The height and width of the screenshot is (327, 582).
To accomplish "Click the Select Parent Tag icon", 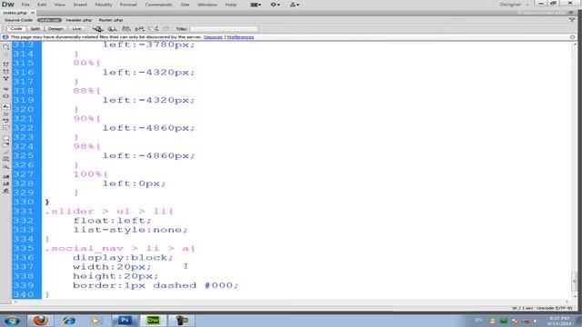I will tap(5, 89).
